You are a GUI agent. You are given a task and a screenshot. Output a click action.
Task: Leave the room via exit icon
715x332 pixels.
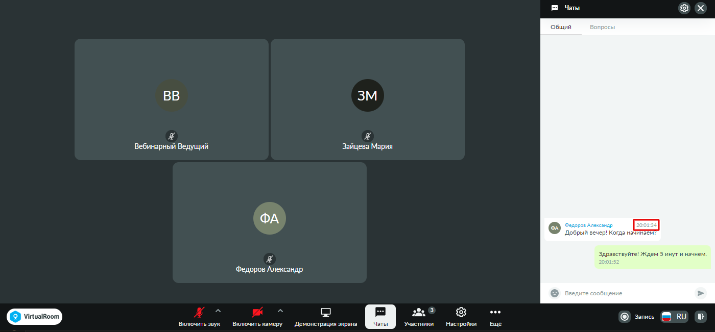tap(701, 317)
